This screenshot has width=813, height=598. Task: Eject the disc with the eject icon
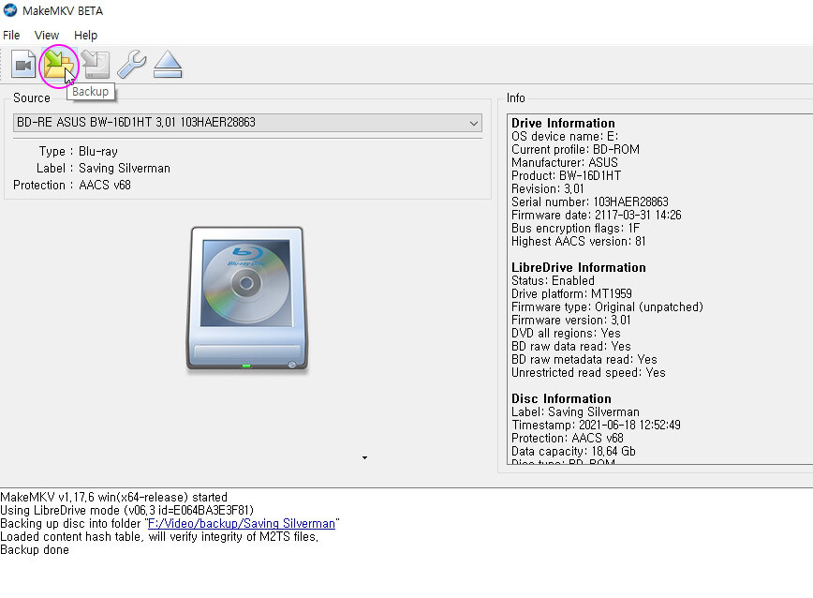[x=168, y=65]
